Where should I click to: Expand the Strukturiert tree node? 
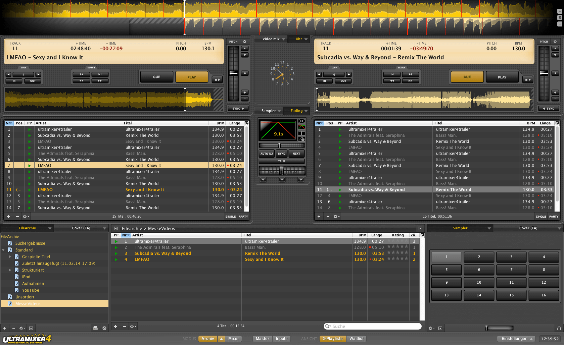tap(10, 270)
